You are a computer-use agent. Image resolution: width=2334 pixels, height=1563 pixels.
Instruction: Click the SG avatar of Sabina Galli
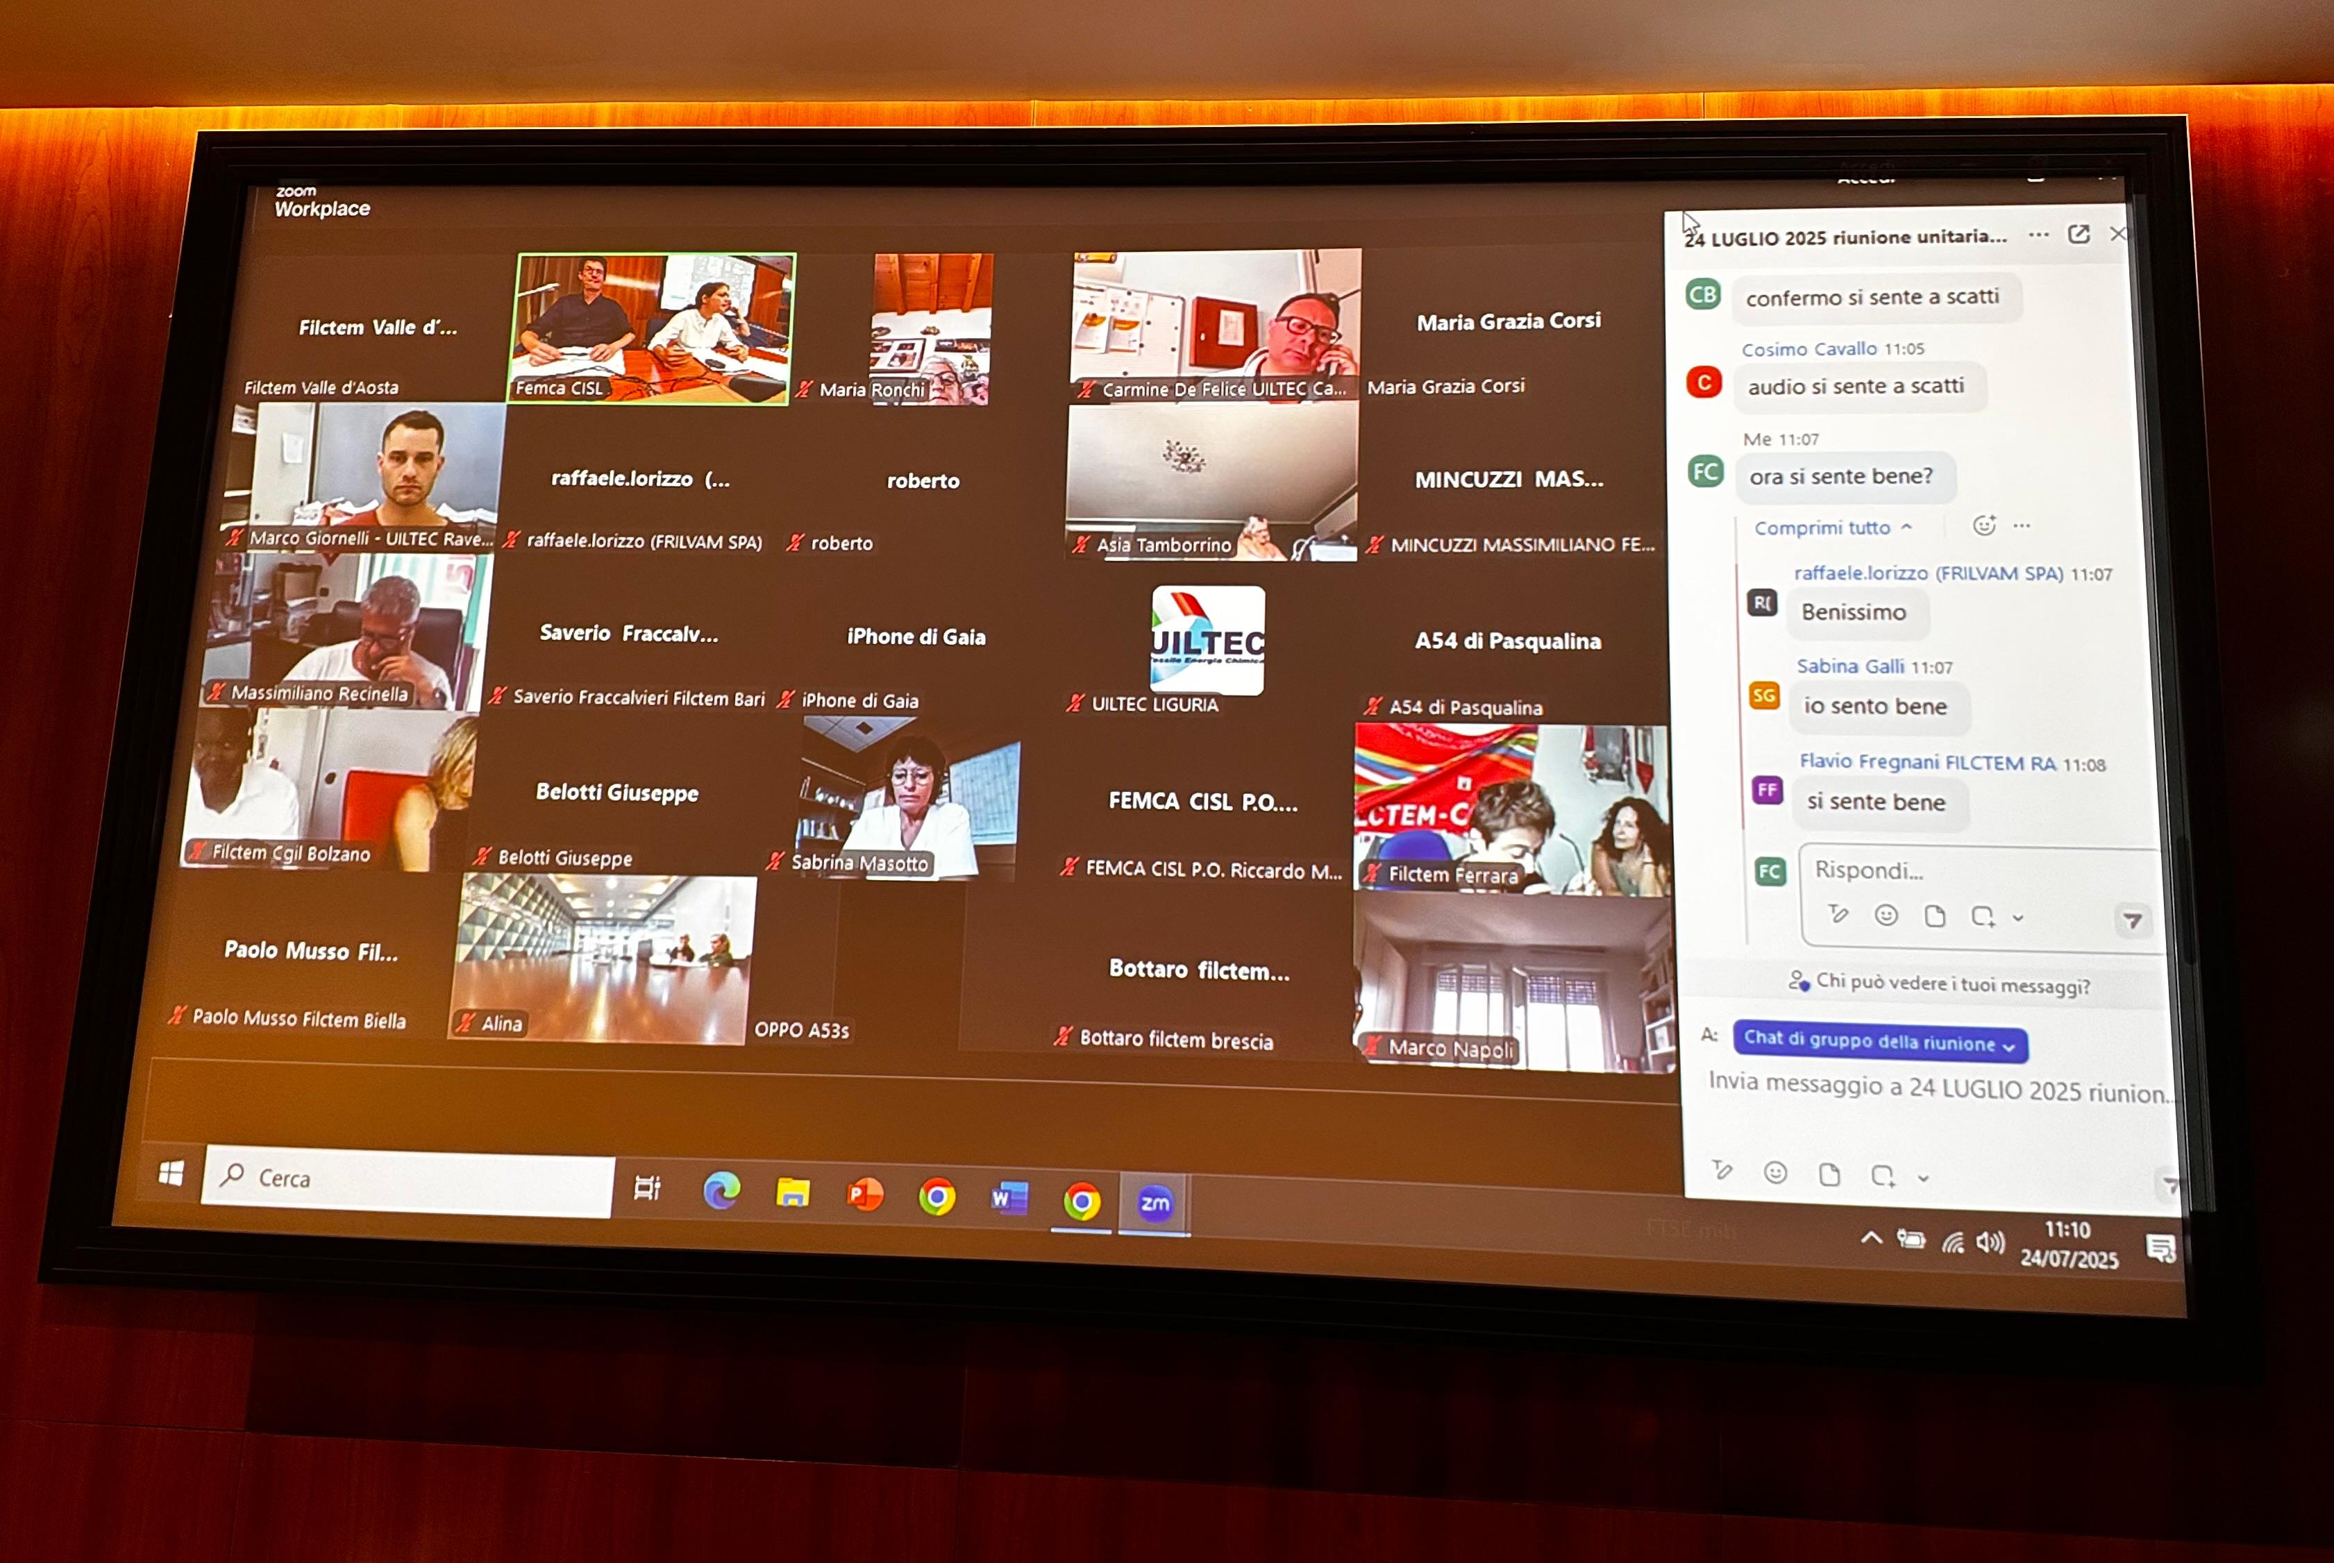[x=1765, y=695]
